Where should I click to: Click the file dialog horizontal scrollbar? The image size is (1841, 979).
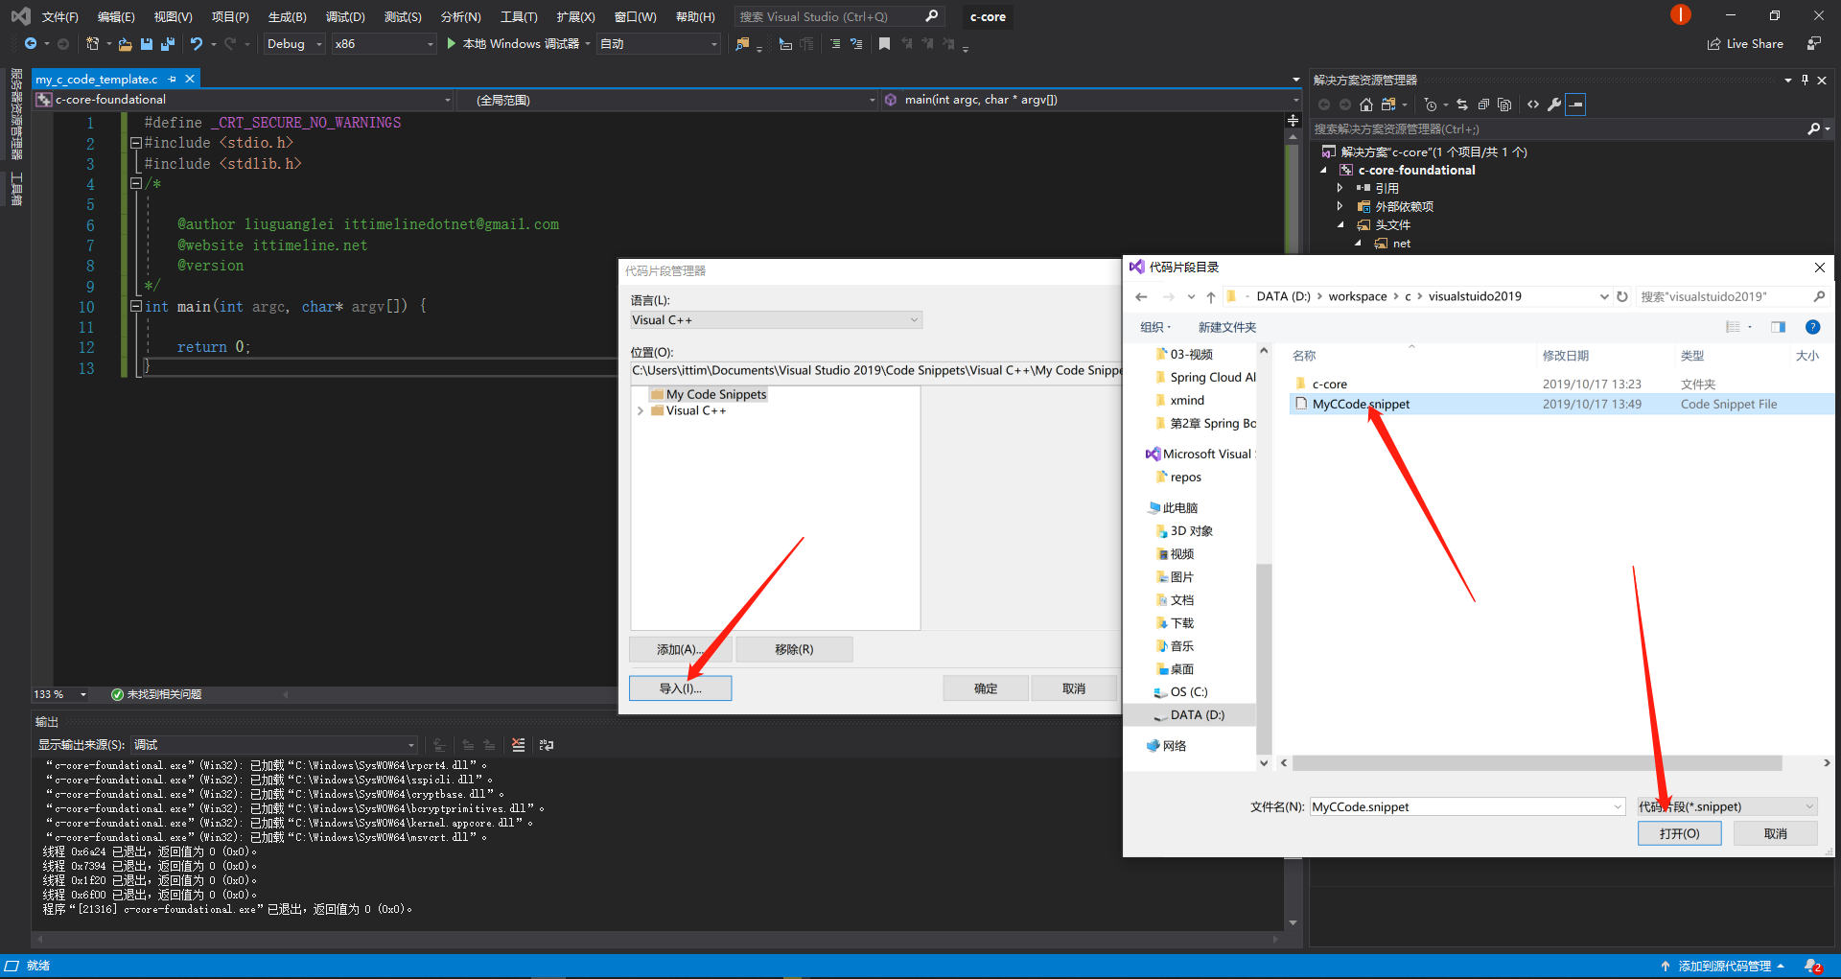pyautogui.click(x=1537, y=763)
